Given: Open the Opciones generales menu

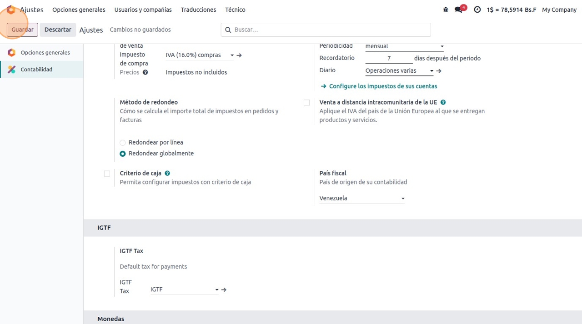Looking at the screenshot, I should (79, 10).
